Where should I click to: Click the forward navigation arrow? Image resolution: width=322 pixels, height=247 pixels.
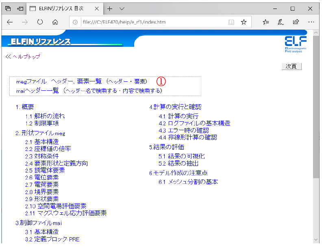click(25, 22)
